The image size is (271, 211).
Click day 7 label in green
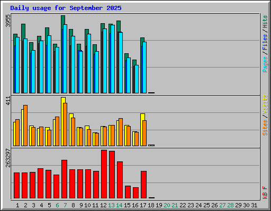pyautogui.click(x=65, y=205)
